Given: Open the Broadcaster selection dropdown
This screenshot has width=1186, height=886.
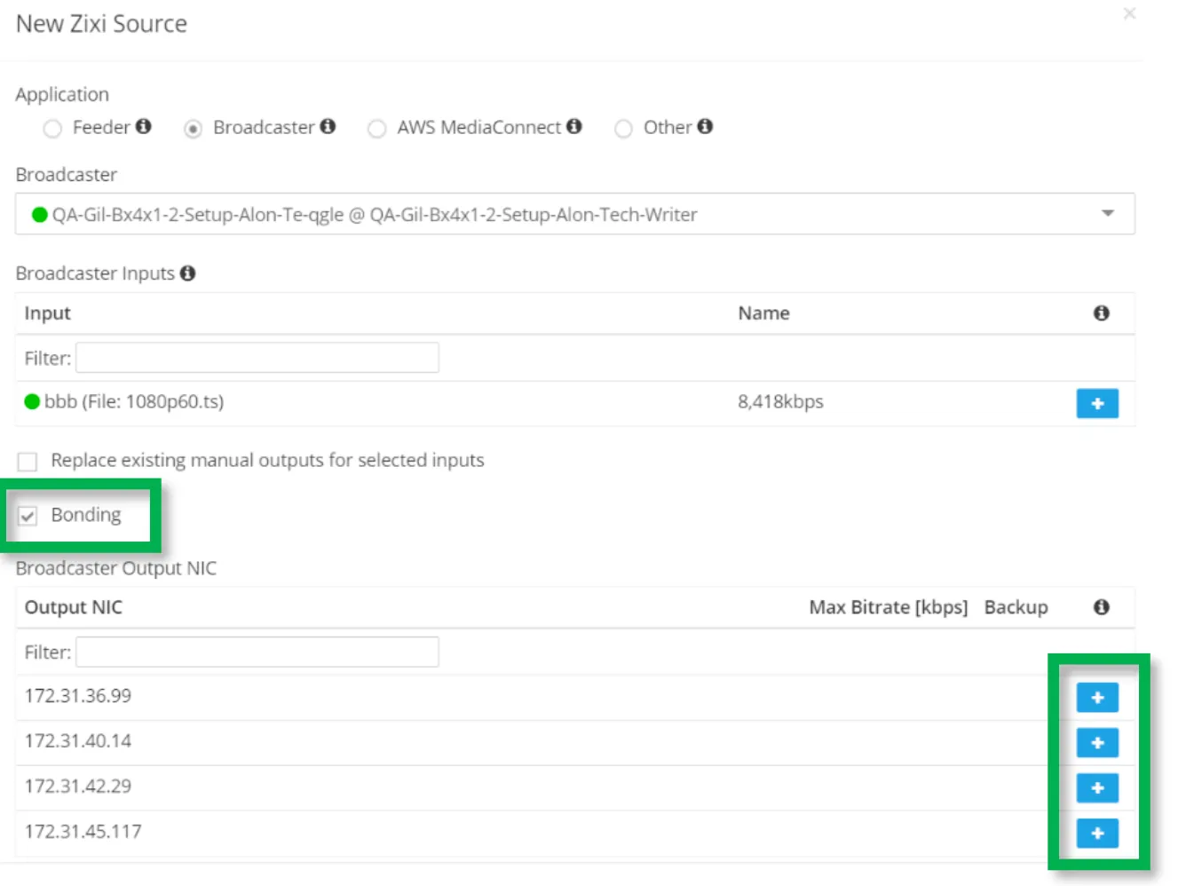Looking at the screenshot, I should (574, 214).
